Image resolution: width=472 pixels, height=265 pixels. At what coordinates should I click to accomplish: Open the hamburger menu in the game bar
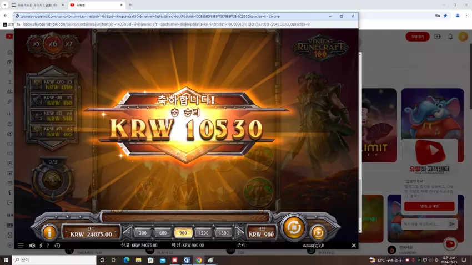click(20, 246)
